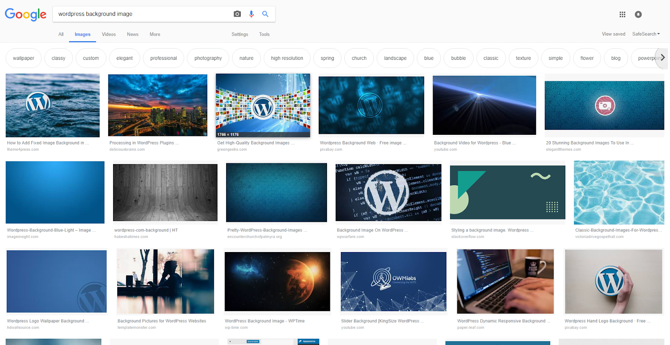Select the blue filter chip
This screenshot has height=345, width=670.
point(429,58)
